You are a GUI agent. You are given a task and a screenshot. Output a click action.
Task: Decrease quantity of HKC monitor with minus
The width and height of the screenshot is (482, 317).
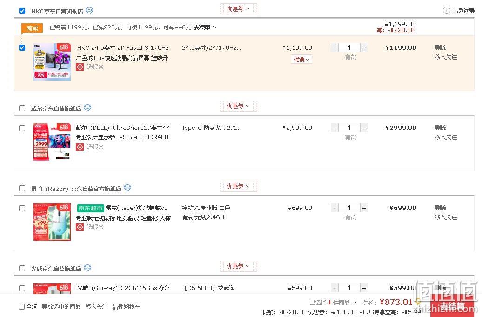coord(335,47)
